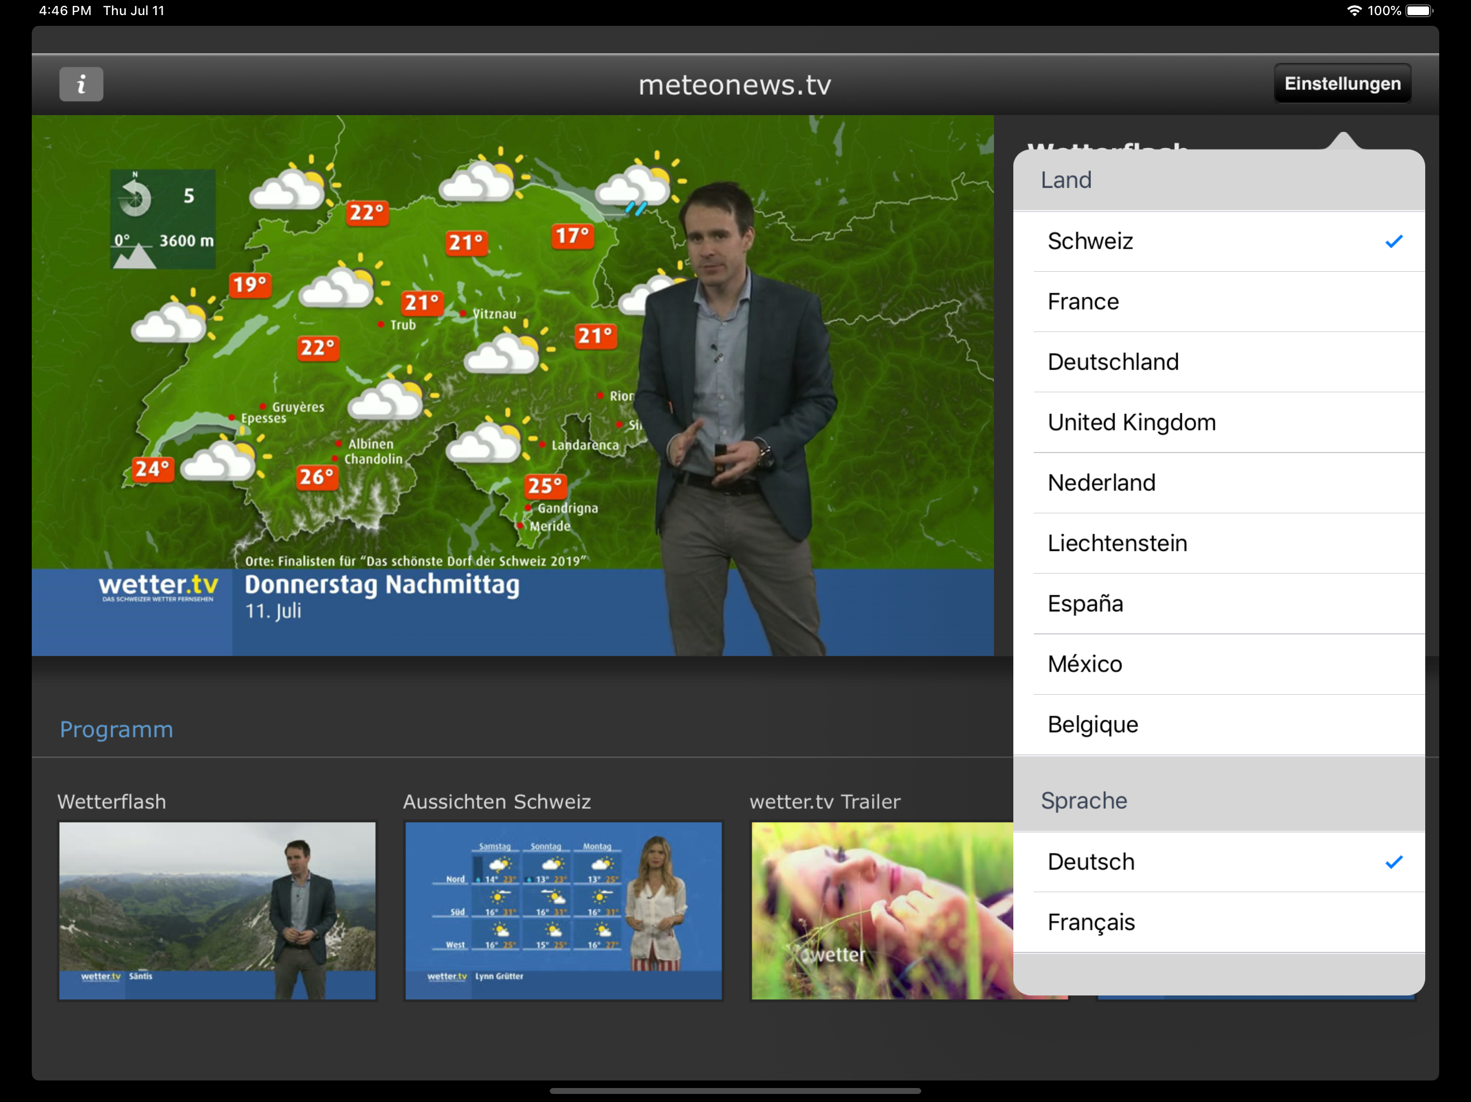The image size is (1471, 1102).
Task: Tap the battery indicator icon
Action: 1418,11
